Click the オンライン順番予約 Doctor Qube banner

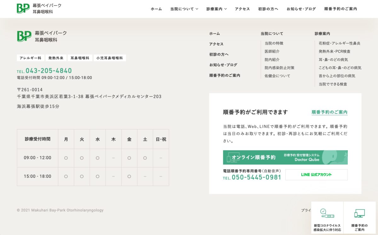[285, 157]
